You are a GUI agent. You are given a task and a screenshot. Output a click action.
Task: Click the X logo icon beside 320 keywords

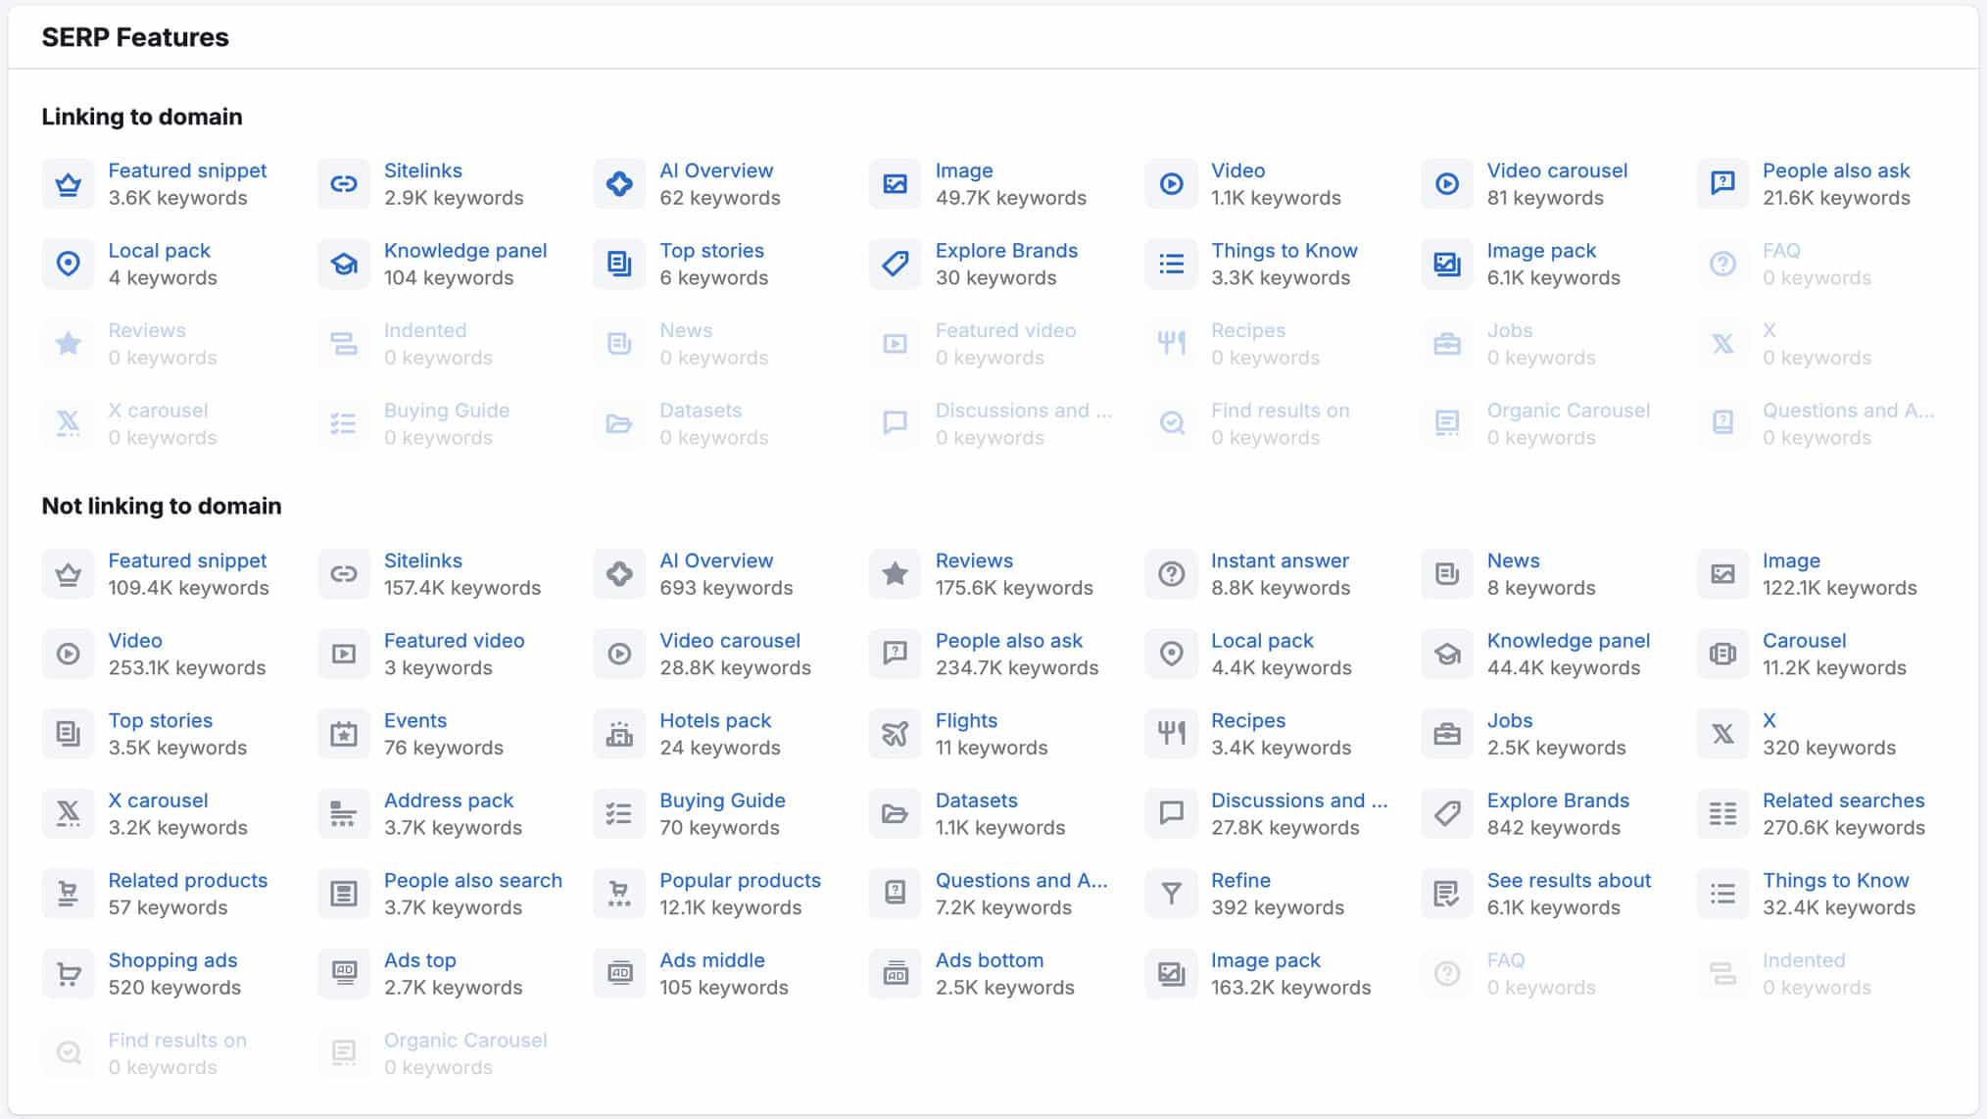(x=1723, y=734)
